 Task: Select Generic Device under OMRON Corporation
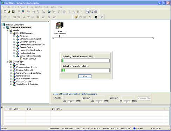(26, 48)
